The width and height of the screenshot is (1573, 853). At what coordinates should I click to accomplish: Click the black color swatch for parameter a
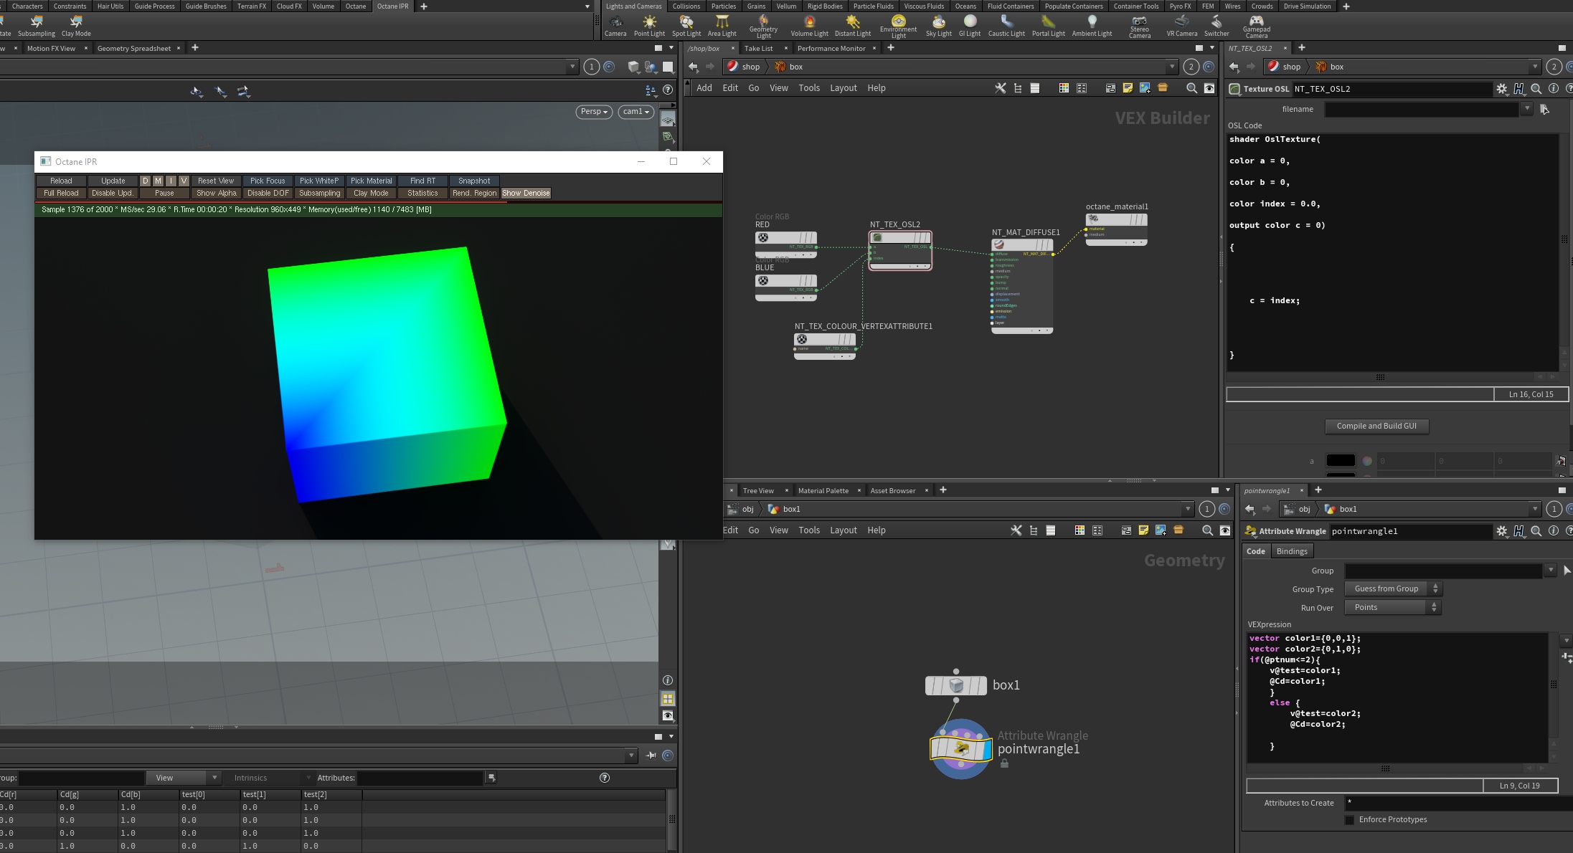pyautogui.click(x=1340, y=461)
